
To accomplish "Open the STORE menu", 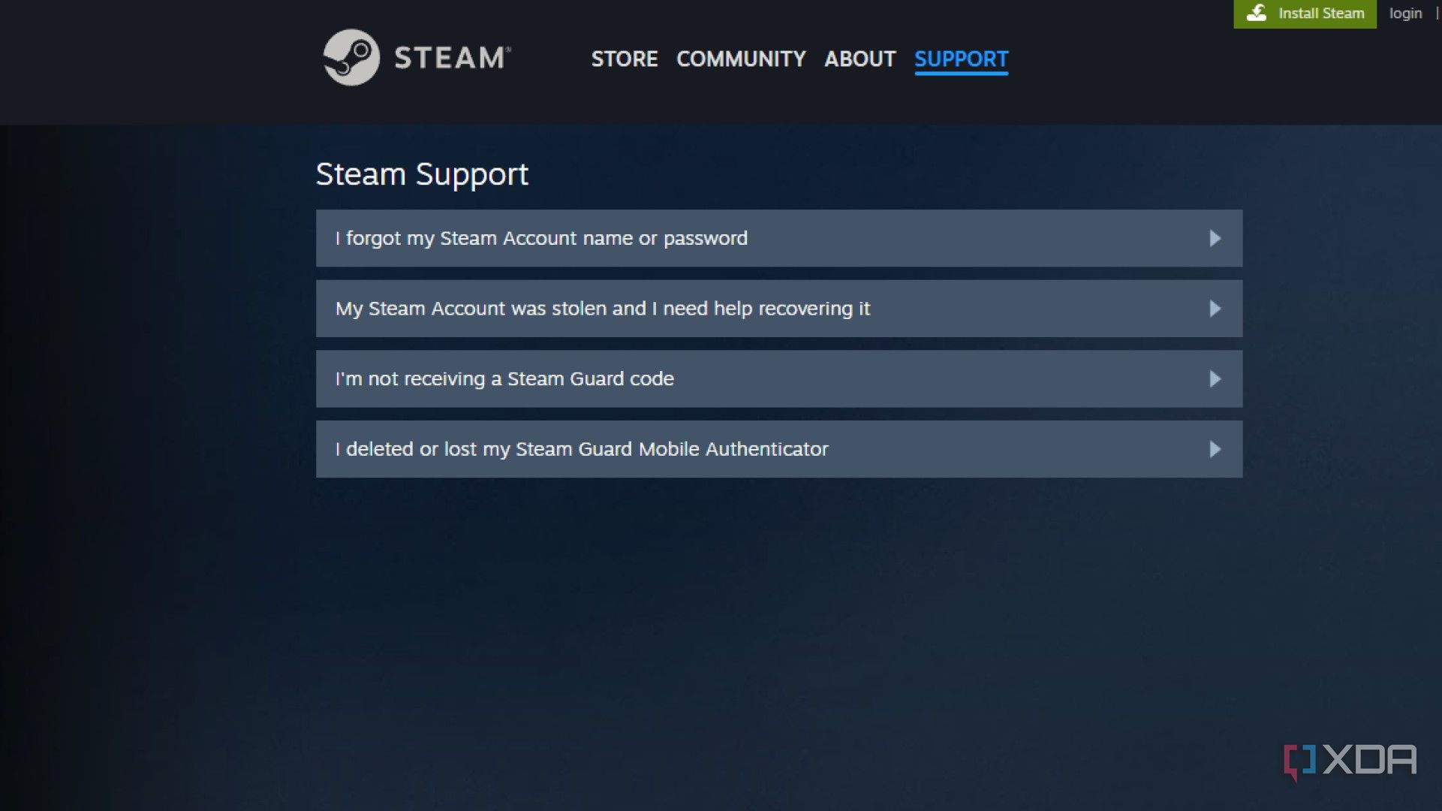I will (x=624, y=59).
